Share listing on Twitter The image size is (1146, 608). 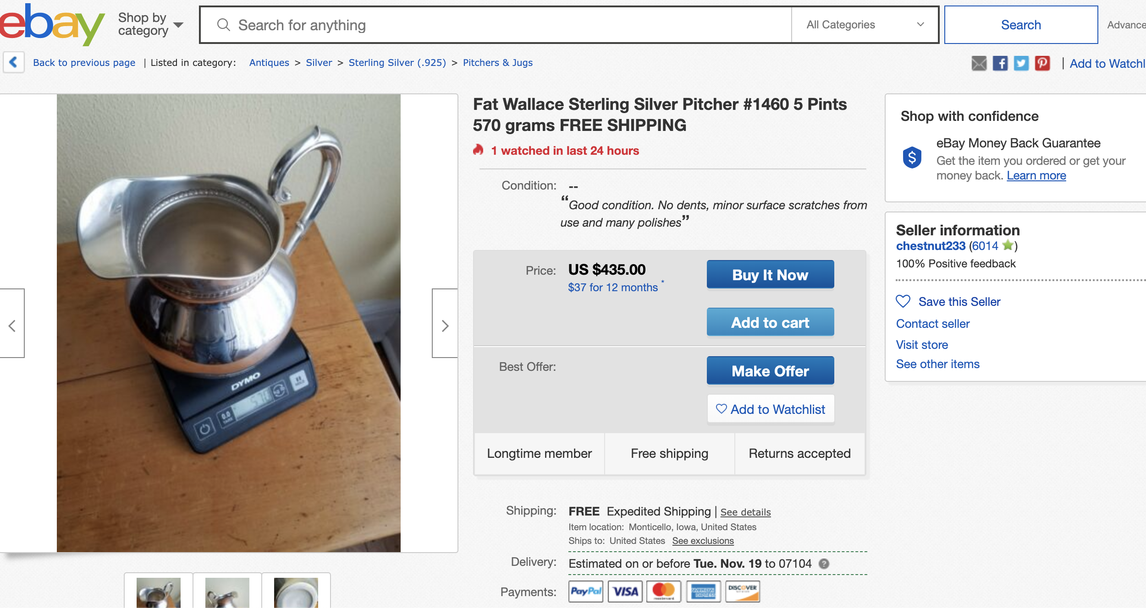[x=1021, y=63]
